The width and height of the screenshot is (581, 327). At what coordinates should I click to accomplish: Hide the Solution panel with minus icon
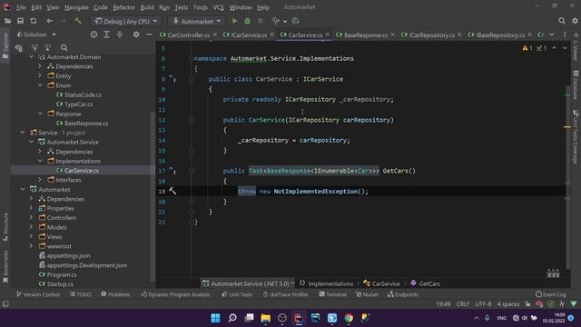coord(149,35)
